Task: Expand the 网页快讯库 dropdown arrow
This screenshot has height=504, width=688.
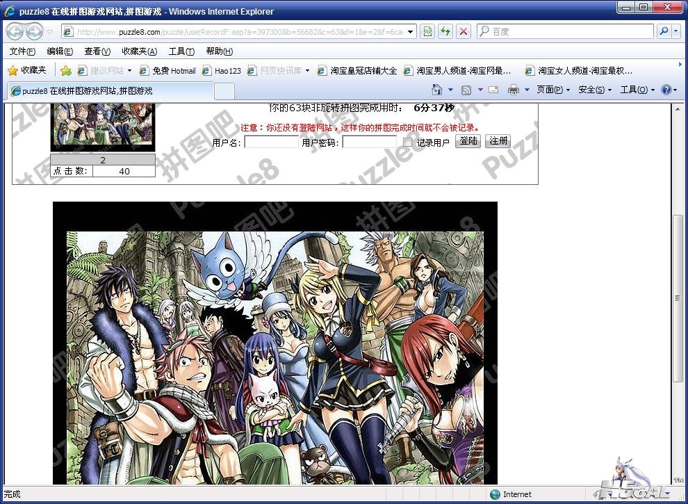Action: (x=307, y=71)
